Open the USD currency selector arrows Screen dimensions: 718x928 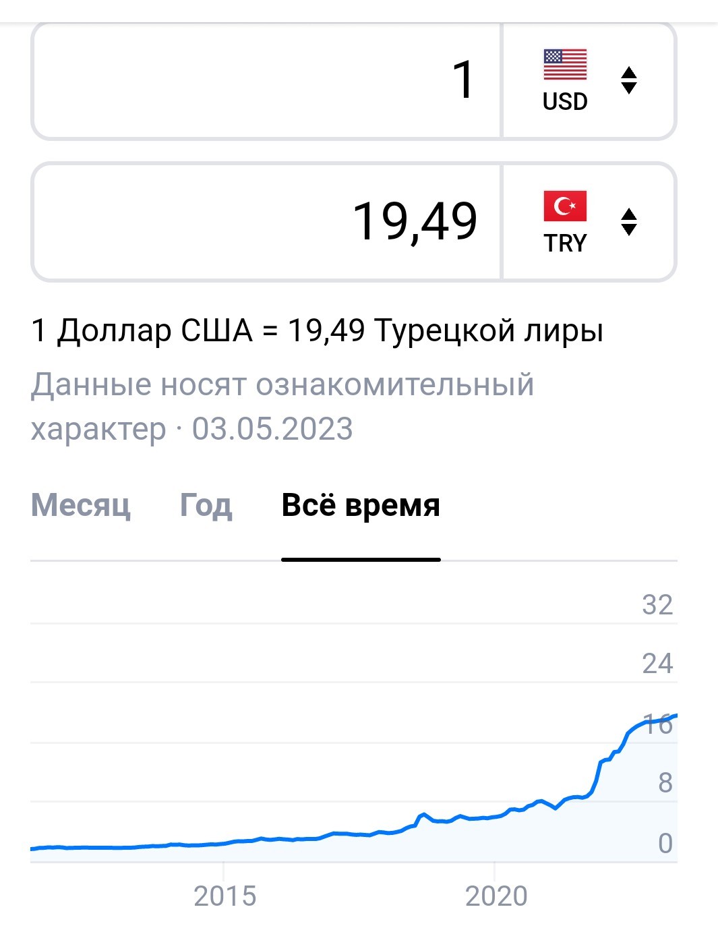click(628, 81)
